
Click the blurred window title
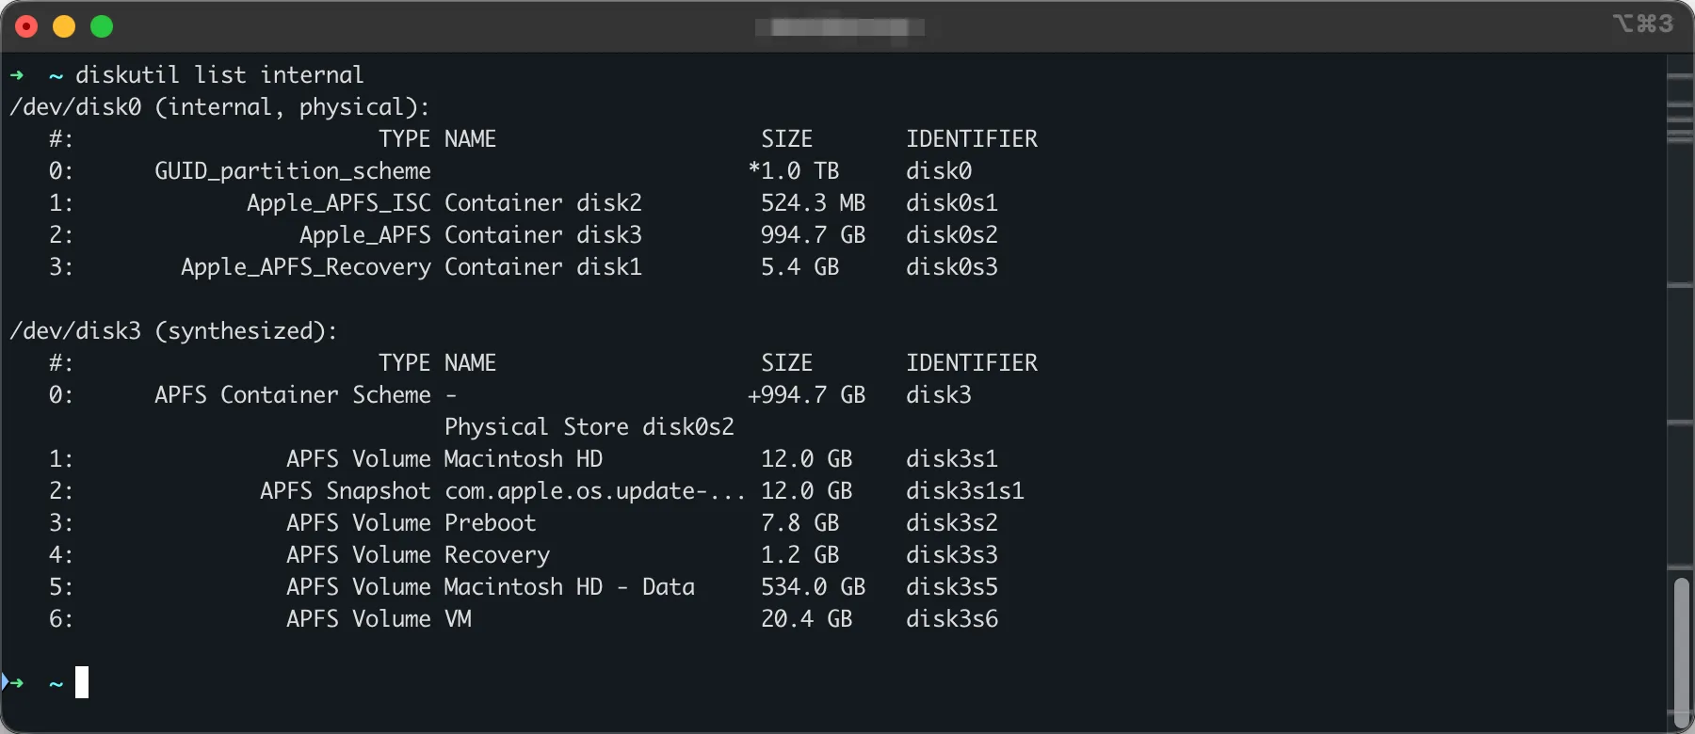click(839, 27)
